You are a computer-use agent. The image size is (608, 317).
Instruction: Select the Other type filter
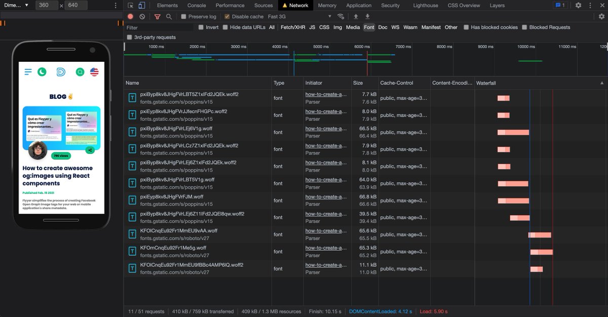point(451,27)
